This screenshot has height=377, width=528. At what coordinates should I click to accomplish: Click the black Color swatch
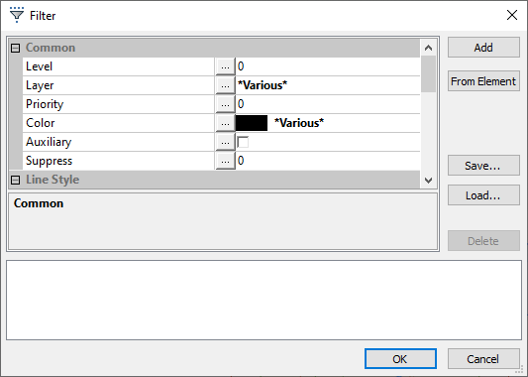[252, 123]
